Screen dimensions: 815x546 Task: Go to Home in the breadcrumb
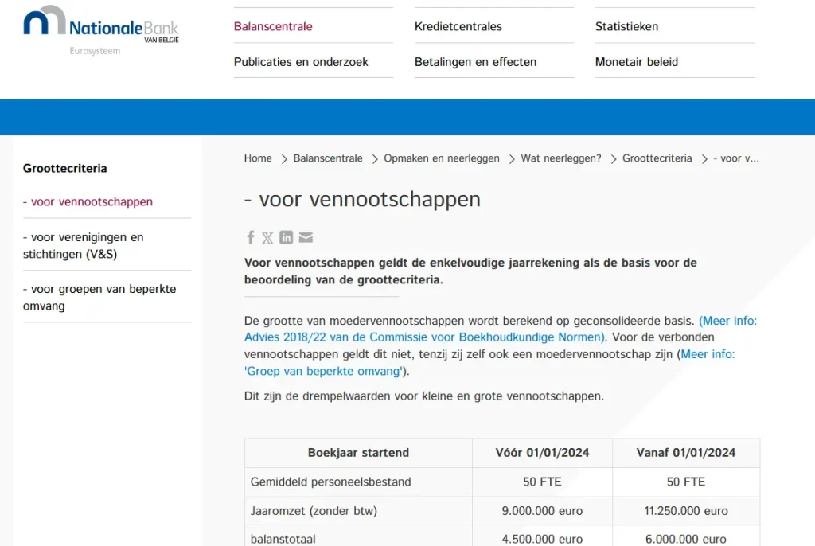coord(258,158)
